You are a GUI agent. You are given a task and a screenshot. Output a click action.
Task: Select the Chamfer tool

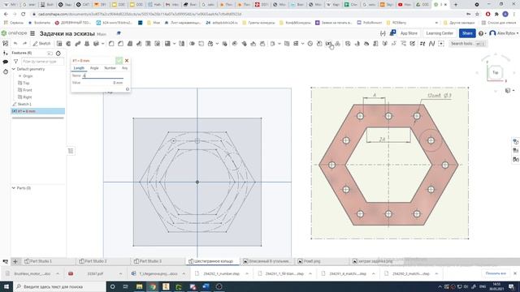tap(121, 44)
